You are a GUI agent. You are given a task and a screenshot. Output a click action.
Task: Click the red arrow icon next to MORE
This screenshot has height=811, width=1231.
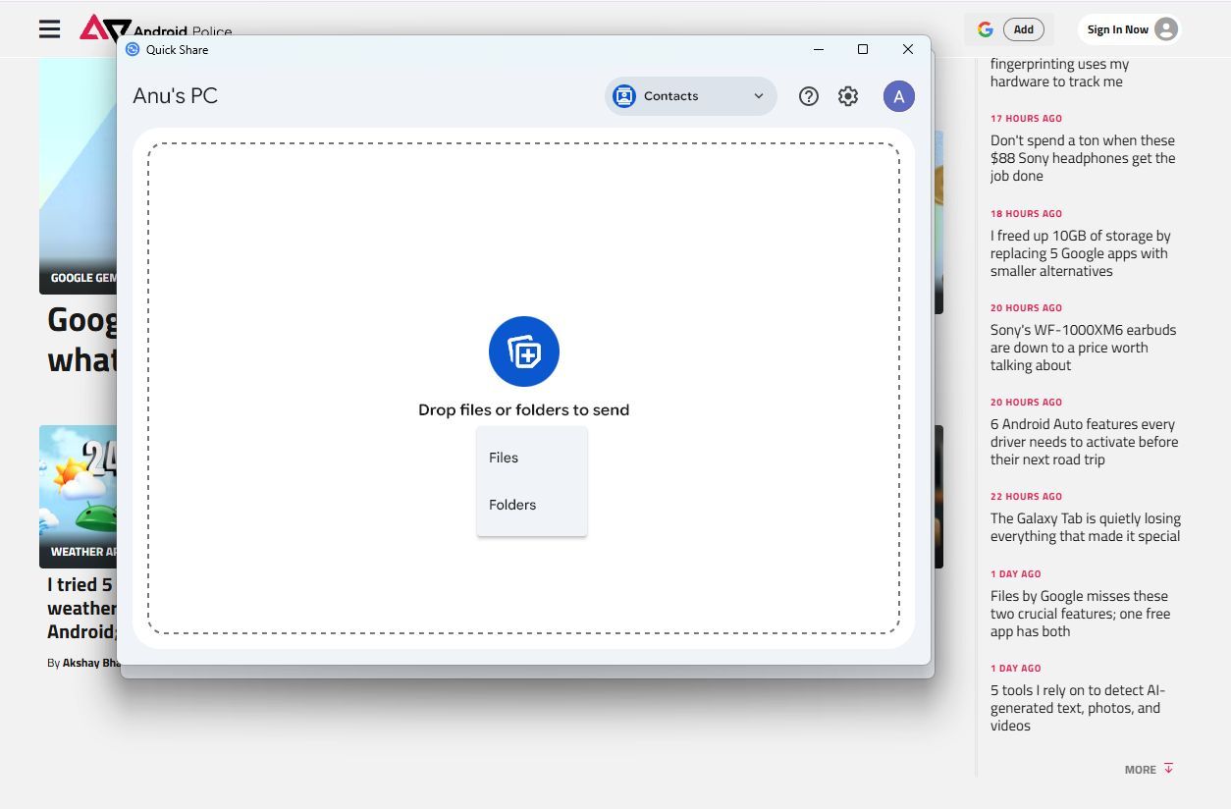(1168, 769)
